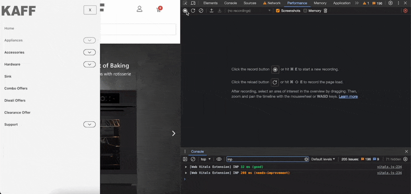Click the record button shown in the instructions
The image size is (411, 194).
(275, 69)
